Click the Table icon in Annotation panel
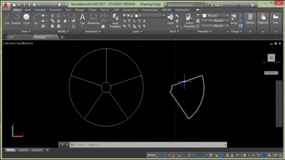This screenshot has height=160, width=285. pyautogui.click(x=103, y=26)
